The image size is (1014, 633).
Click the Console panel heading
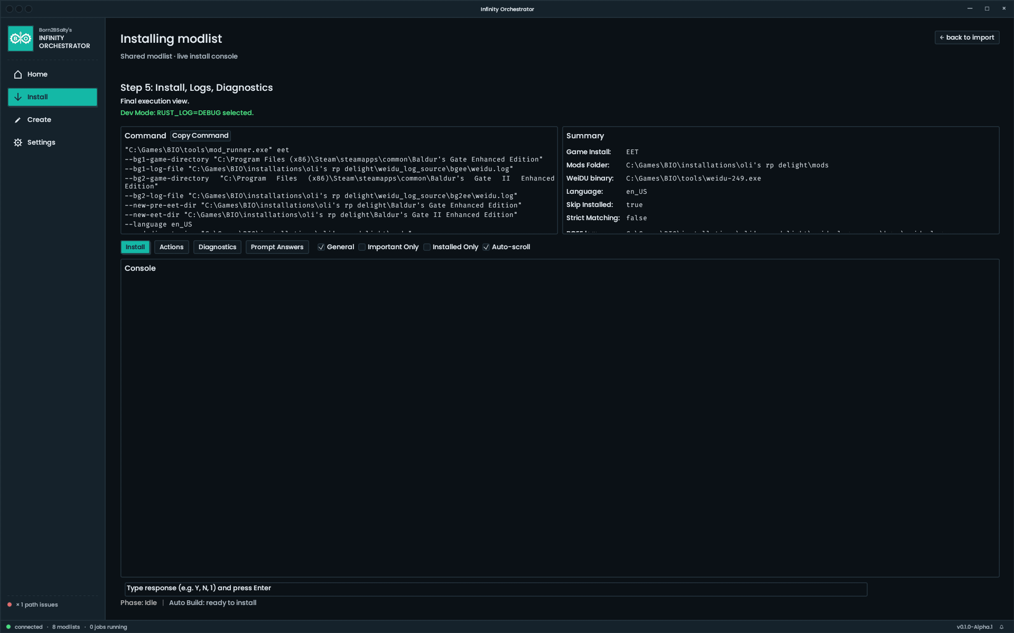140,268
